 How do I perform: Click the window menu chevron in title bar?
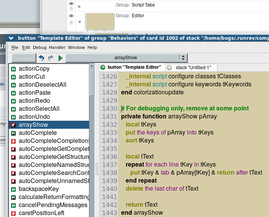click(x=11, y=38)
